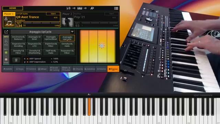The height and width of the screenshot is (124, 220).
Task: Switch to the Main tab
Action: pos(8,69)
